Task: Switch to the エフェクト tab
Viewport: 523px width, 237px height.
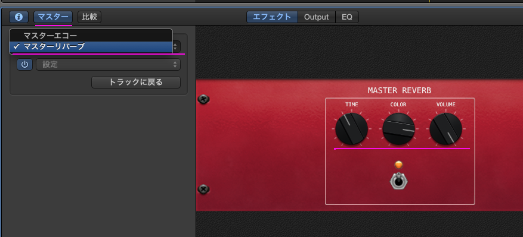Action: [272, 17]
